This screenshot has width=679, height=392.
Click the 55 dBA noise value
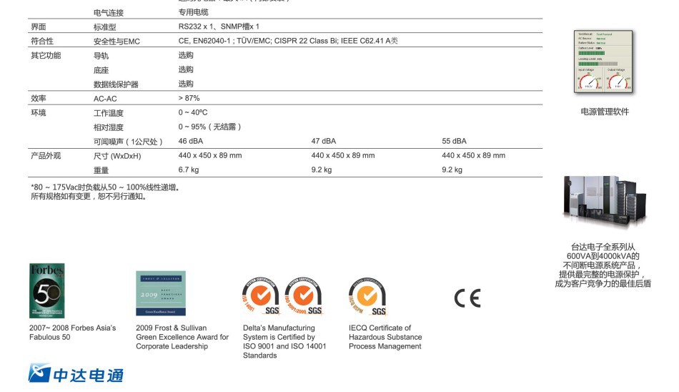pos(454,141)
